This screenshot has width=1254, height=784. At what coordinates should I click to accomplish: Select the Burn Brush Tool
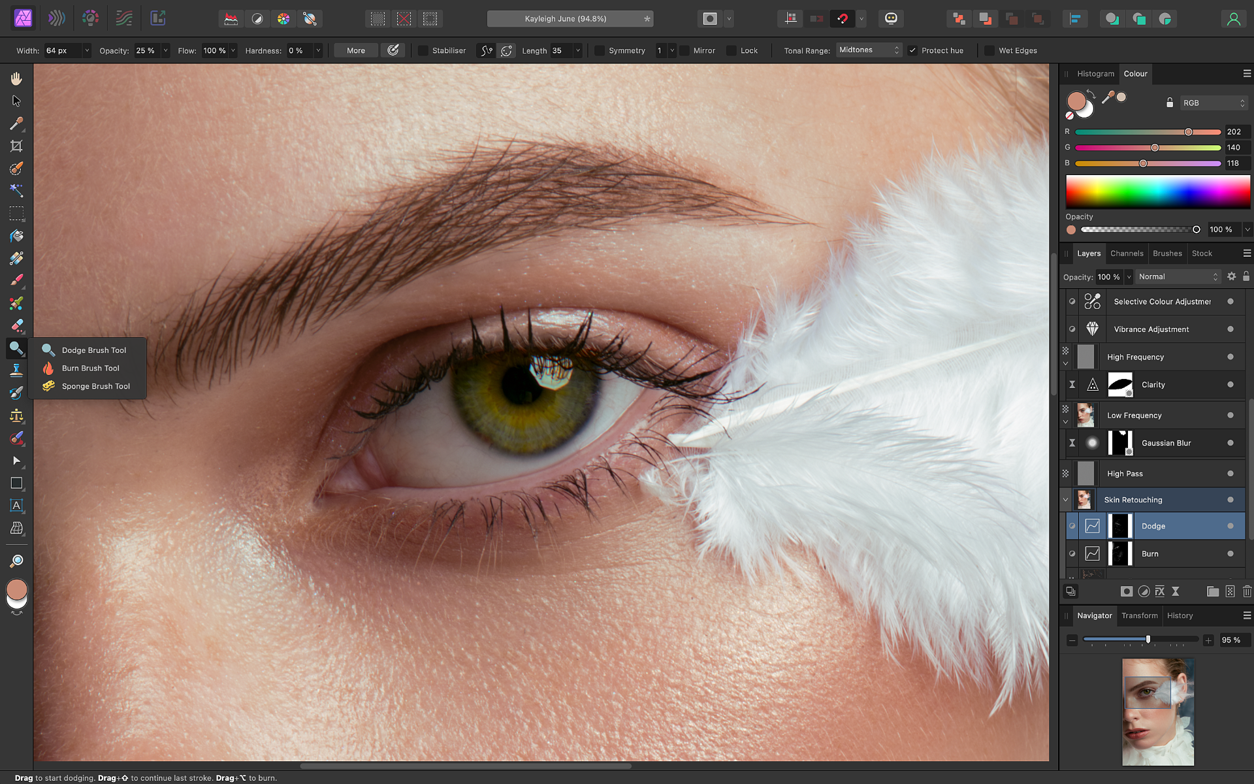pyautogui.click(x=90, y=368)
